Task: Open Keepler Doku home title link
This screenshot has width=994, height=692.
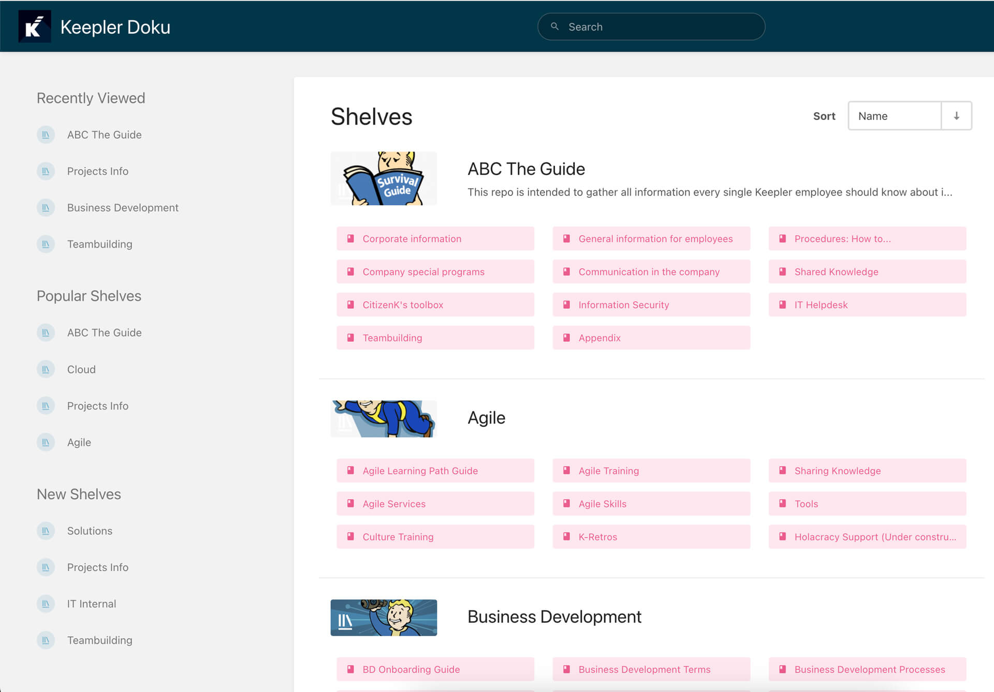Action: [115, 27]
